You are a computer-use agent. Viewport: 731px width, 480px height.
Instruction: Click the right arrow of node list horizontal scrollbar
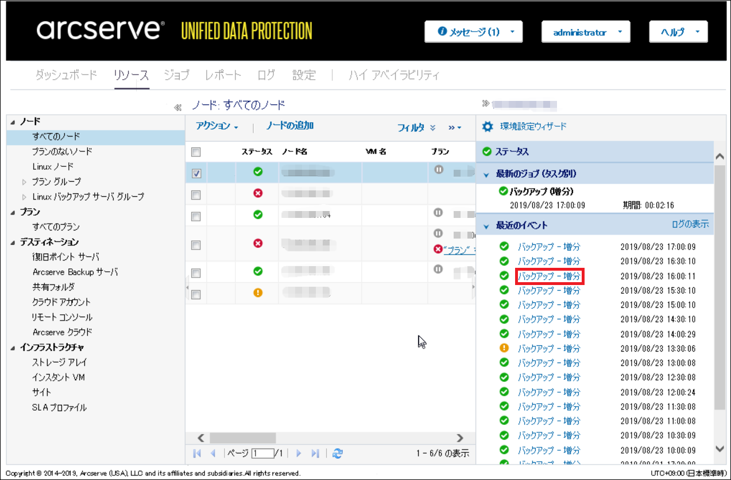pos(459,438)
